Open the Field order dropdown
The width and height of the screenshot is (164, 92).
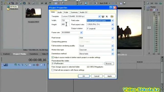click(112, 20)
